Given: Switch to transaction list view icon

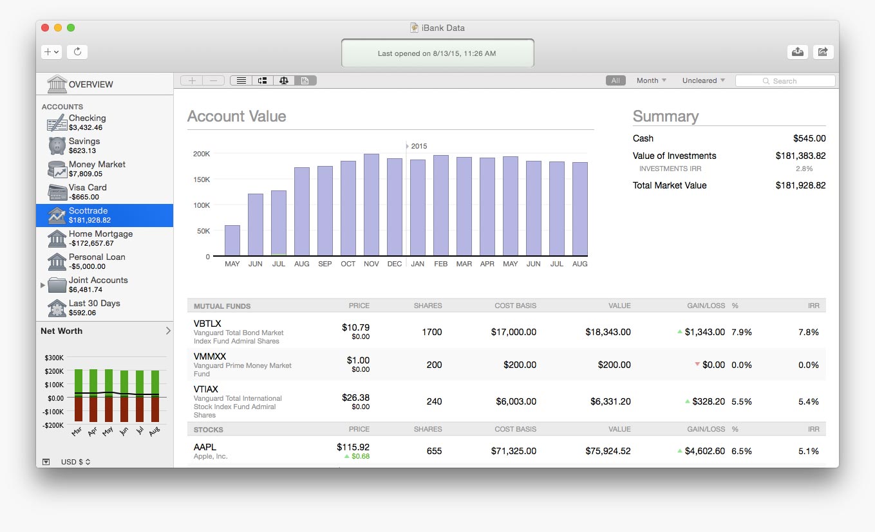Looking at the screenshot, I should coord(241,80).
